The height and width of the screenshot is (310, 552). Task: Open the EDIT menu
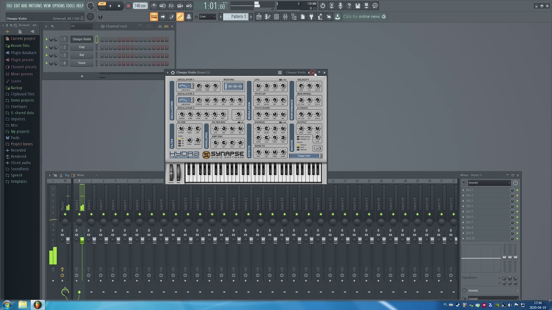17,6
